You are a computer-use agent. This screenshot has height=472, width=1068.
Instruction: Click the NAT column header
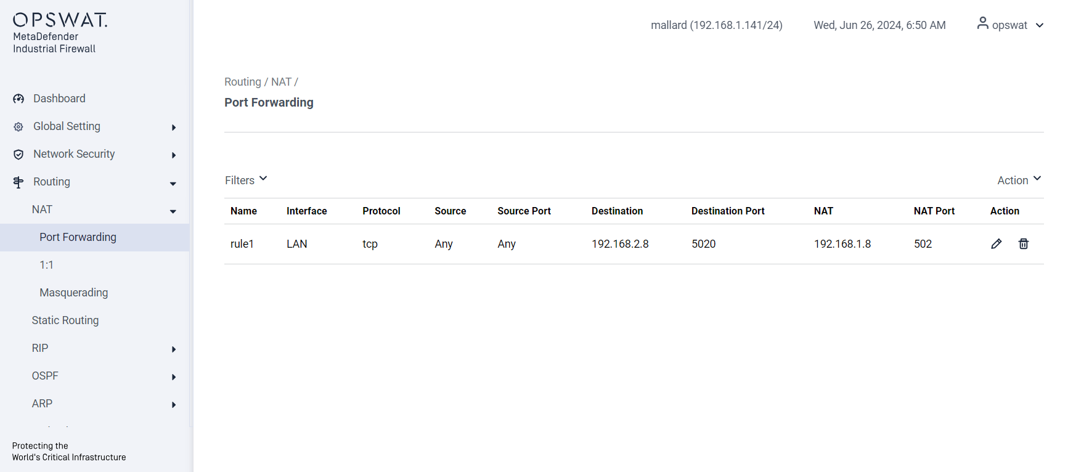click(x=823, y=211)
